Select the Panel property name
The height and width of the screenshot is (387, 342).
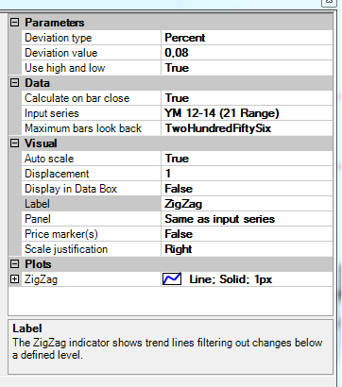point(38,219)
